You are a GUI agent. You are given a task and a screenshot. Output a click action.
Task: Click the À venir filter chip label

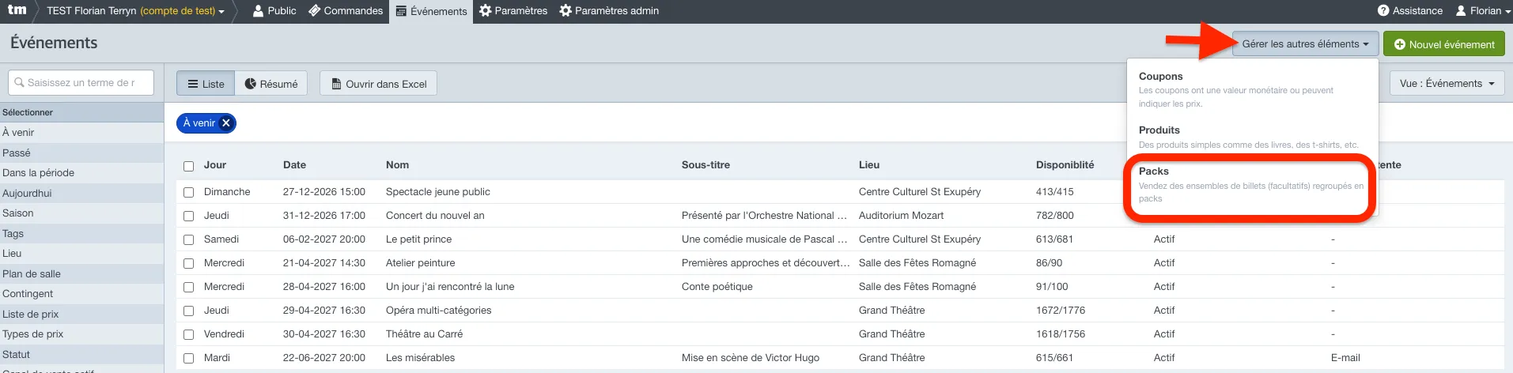point(199,123)
